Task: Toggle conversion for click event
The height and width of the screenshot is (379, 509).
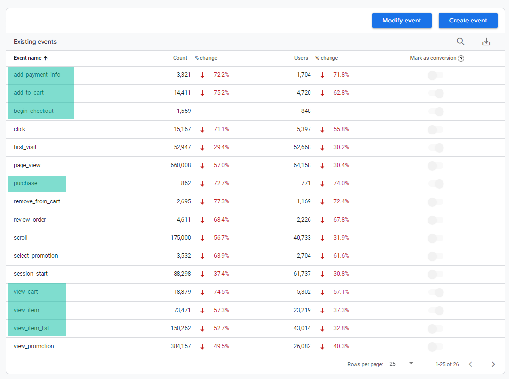Action: click(x=435, y=130)
